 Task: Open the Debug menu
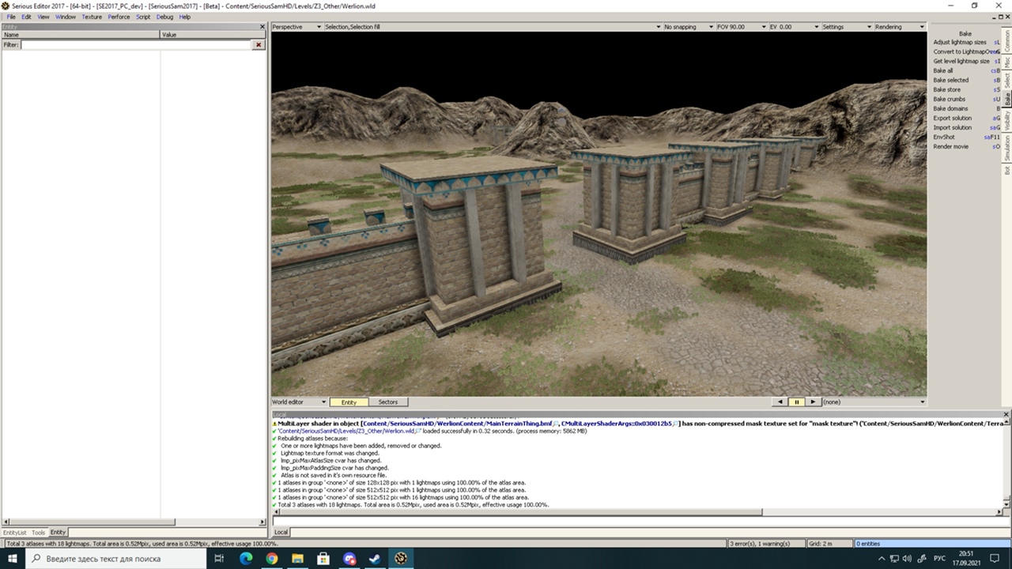pos(164,17)
